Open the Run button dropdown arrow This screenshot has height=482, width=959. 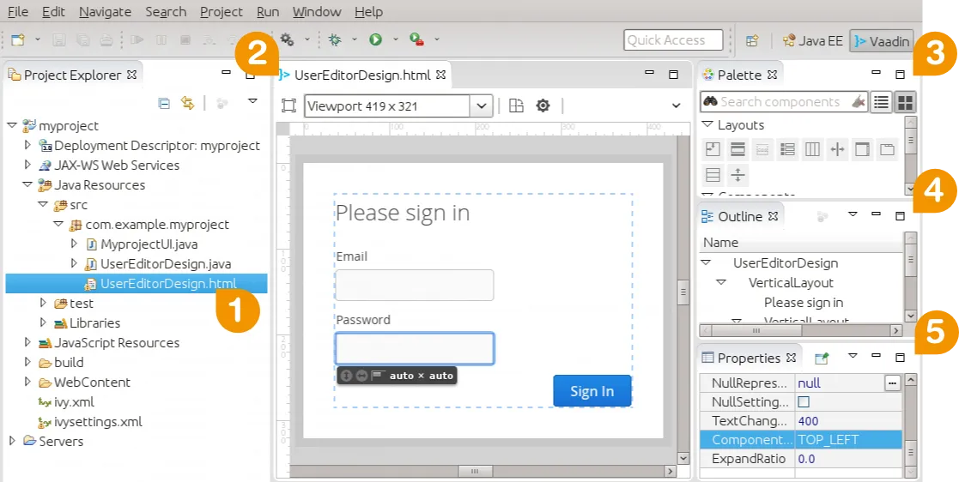pyautogui.click(x=395, y=39)
